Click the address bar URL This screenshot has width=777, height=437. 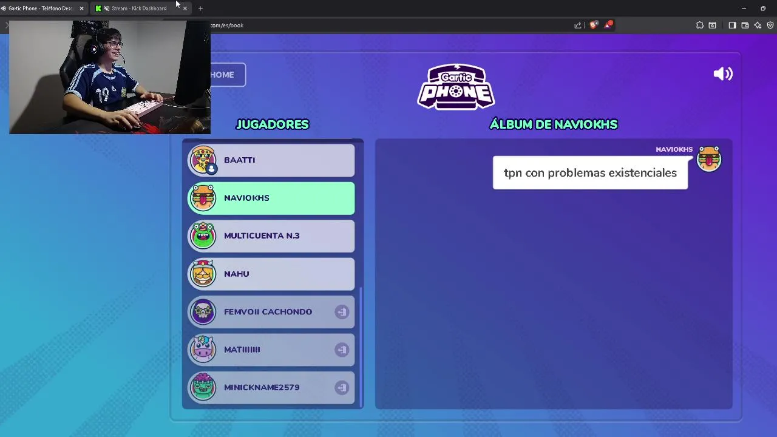coord(227,25)
